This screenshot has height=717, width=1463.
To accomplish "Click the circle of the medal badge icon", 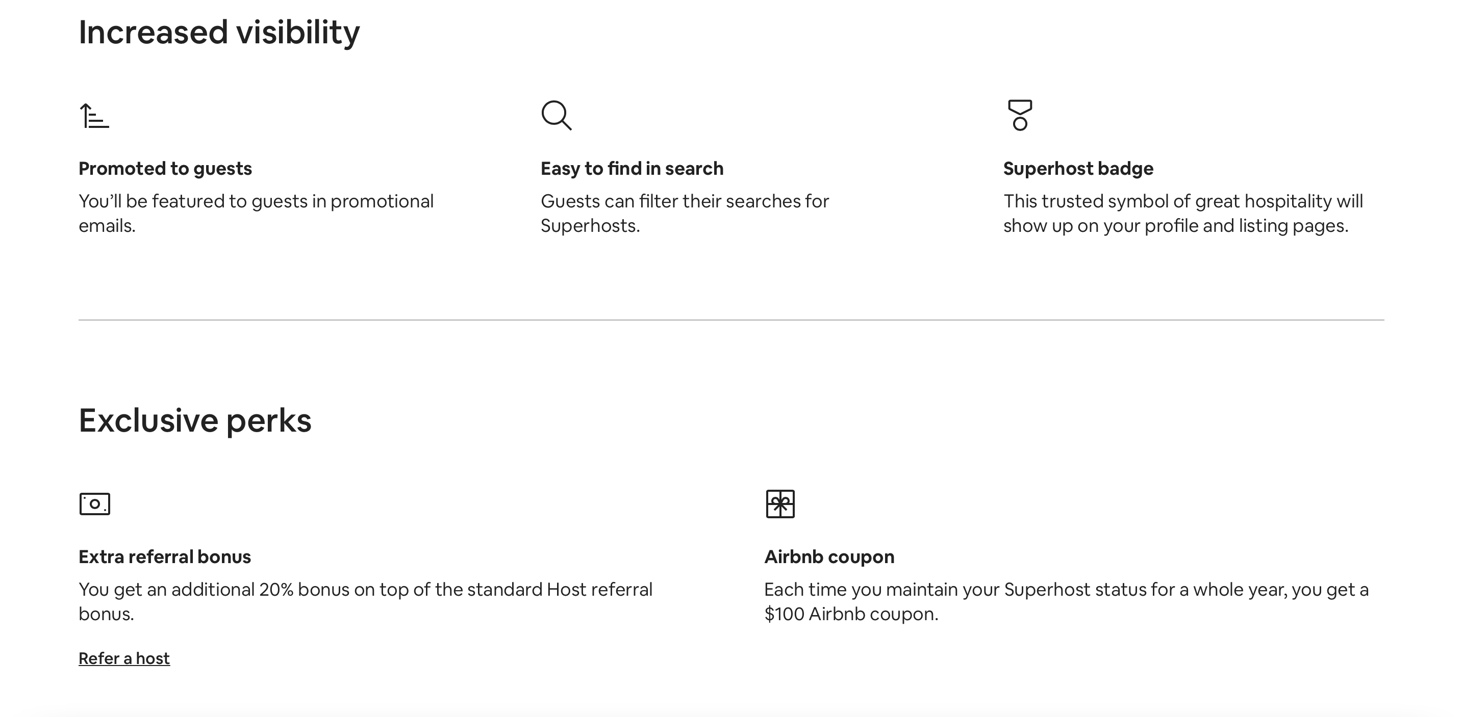I will (1019, 125).
